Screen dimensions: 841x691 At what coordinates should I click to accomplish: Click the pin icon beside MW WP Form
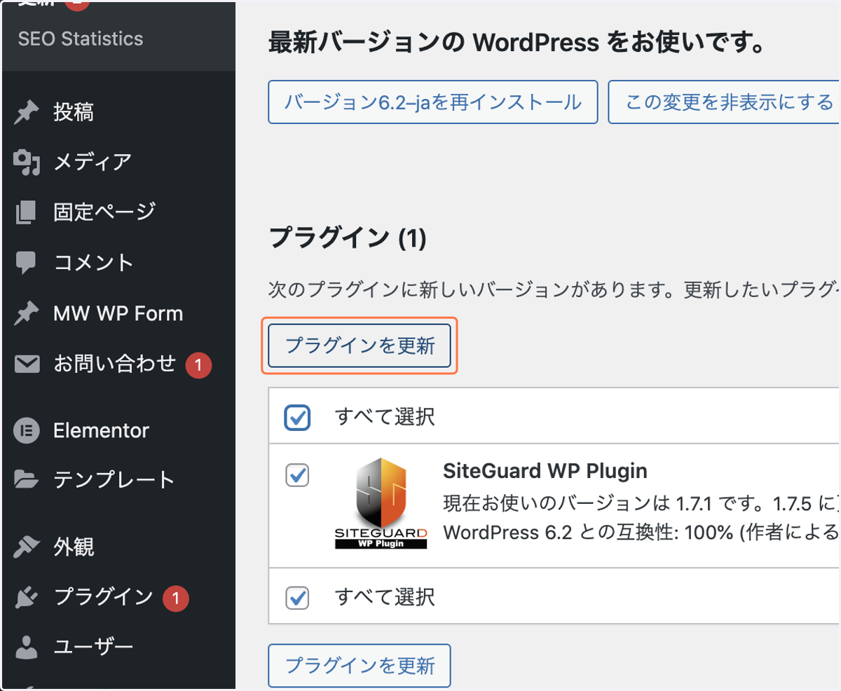27,313
